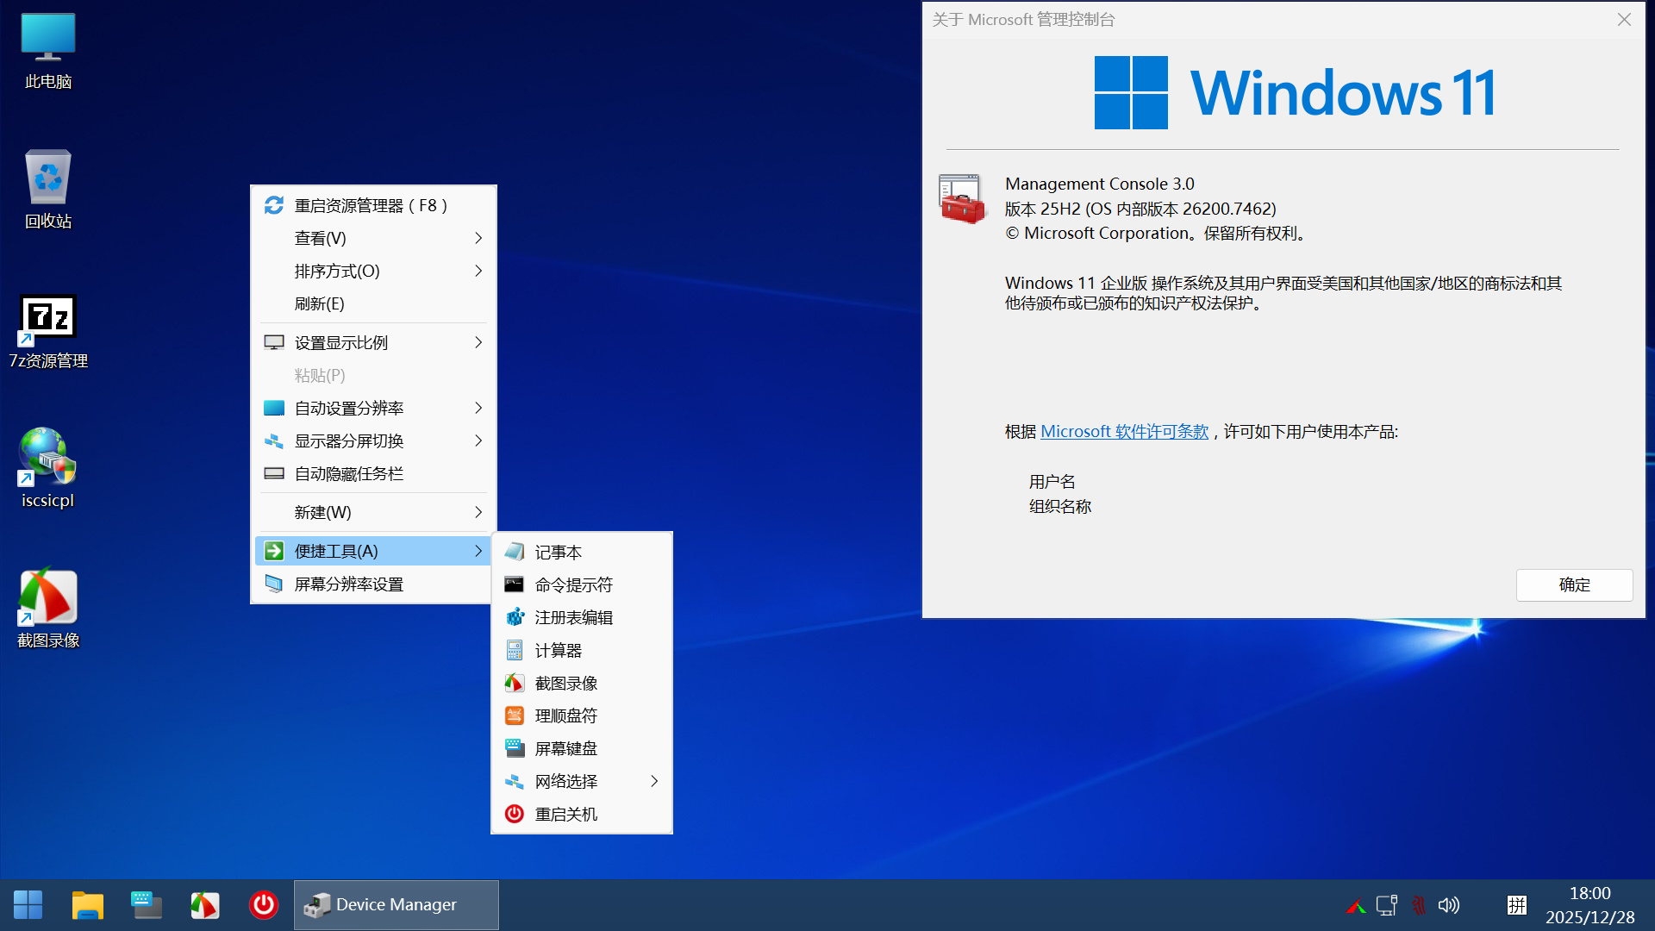Screen dimensions: 1655x931
Task: Expand the 网络选择 submenu arrow
Action: tap(654, 782)
